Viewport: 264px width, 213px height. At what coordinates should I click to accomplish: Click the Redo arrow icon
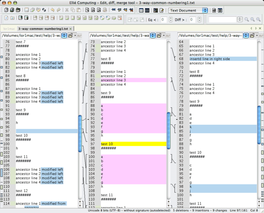coord(59,10)
